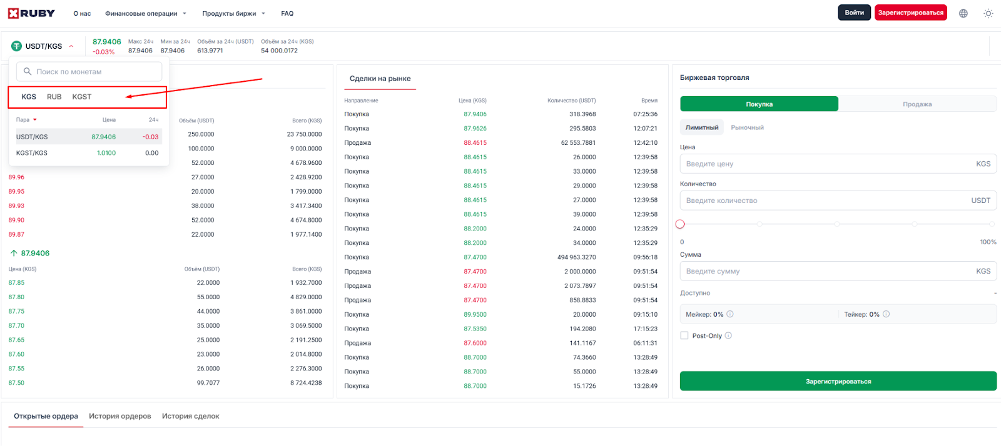Click the Maker fee info icon
Screen dimensions: 1001x446
tap(730, 314)
